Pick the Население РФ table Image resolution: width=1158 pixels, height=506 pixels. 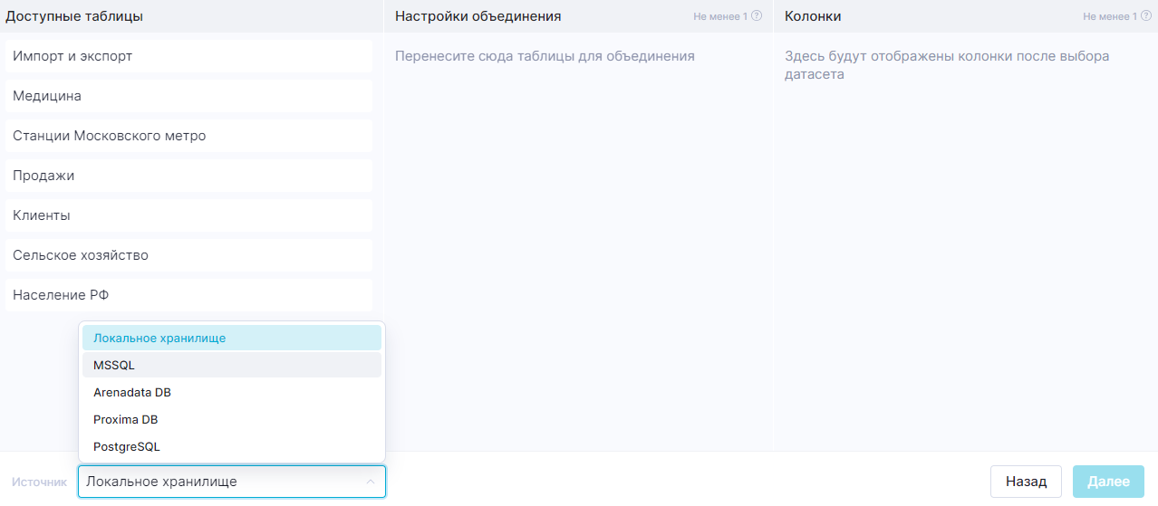[x=188, y=295]
